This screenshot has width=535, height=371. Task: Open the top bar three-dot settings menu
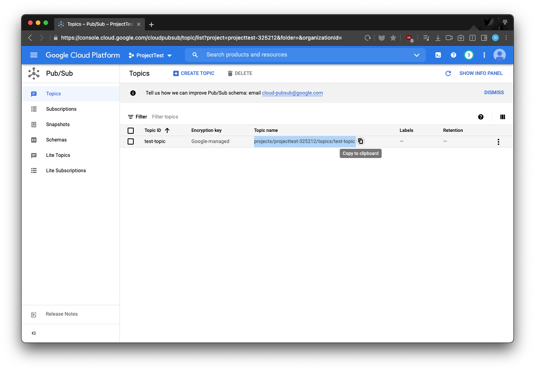tap(484, 55)
